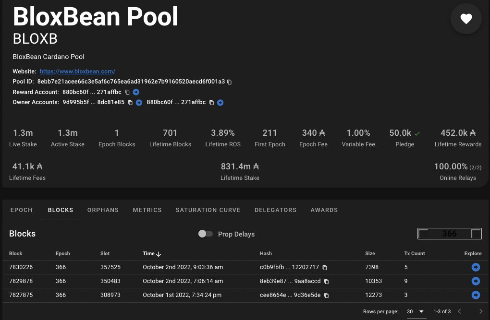Enable the Prop Delays switch

click(x=205, y=234)
